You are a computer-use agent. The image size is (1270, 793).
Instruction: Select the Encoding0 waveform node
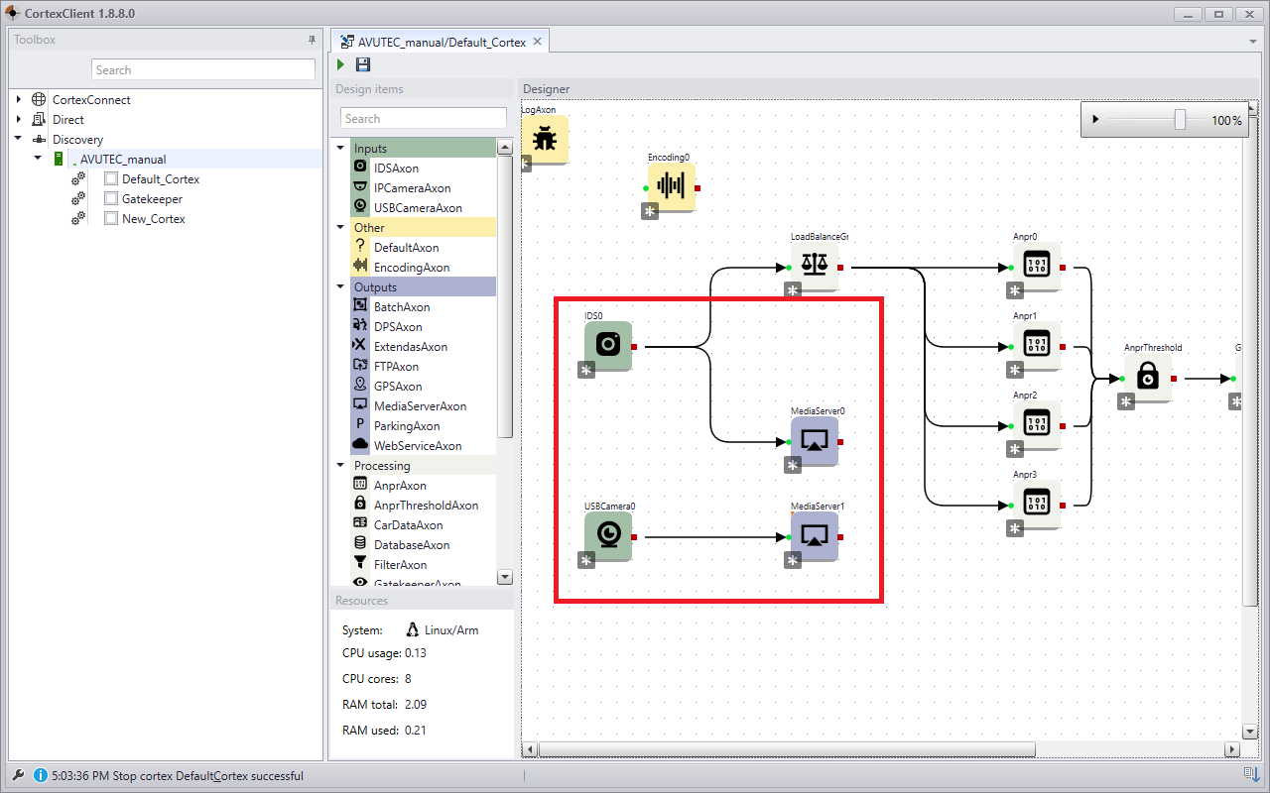[x=672, y=187]
